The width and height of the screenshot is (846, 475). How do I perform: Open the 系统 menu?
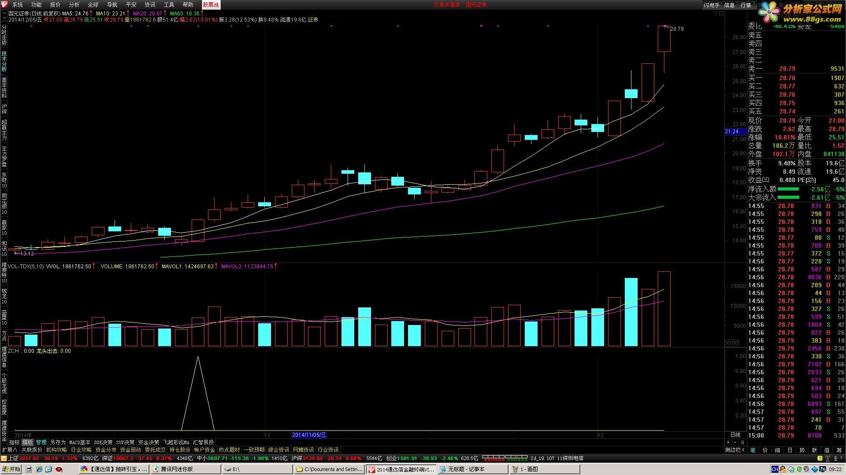point(17,5)
